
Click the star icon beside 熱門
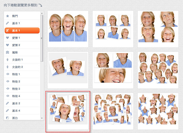click(x=8, y=16)
